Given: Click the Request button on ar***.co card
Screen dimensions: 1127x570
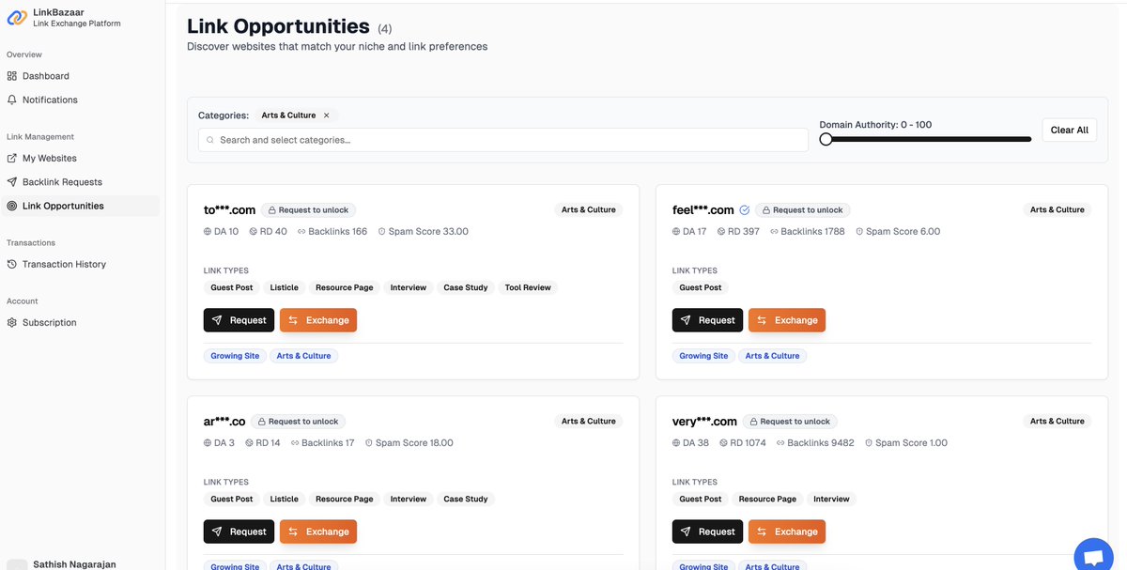Looking at the screenshot, I should pos(239,531).
